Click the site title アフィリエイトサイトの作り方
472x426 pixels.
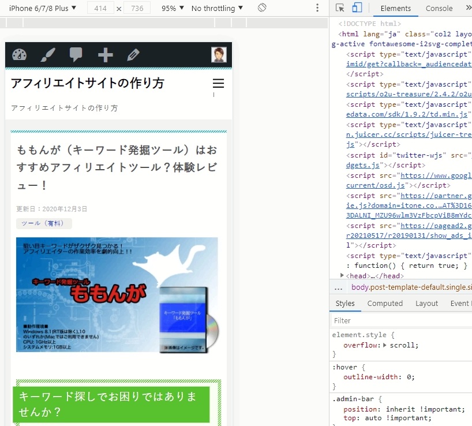click(x=88, y=83)
